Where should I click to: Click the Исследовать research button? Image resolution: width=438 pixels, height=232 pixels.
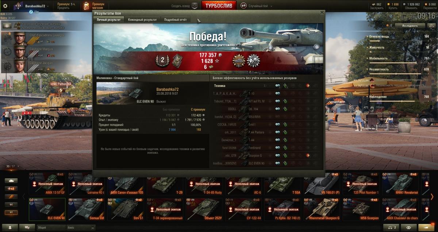[411, 26]
